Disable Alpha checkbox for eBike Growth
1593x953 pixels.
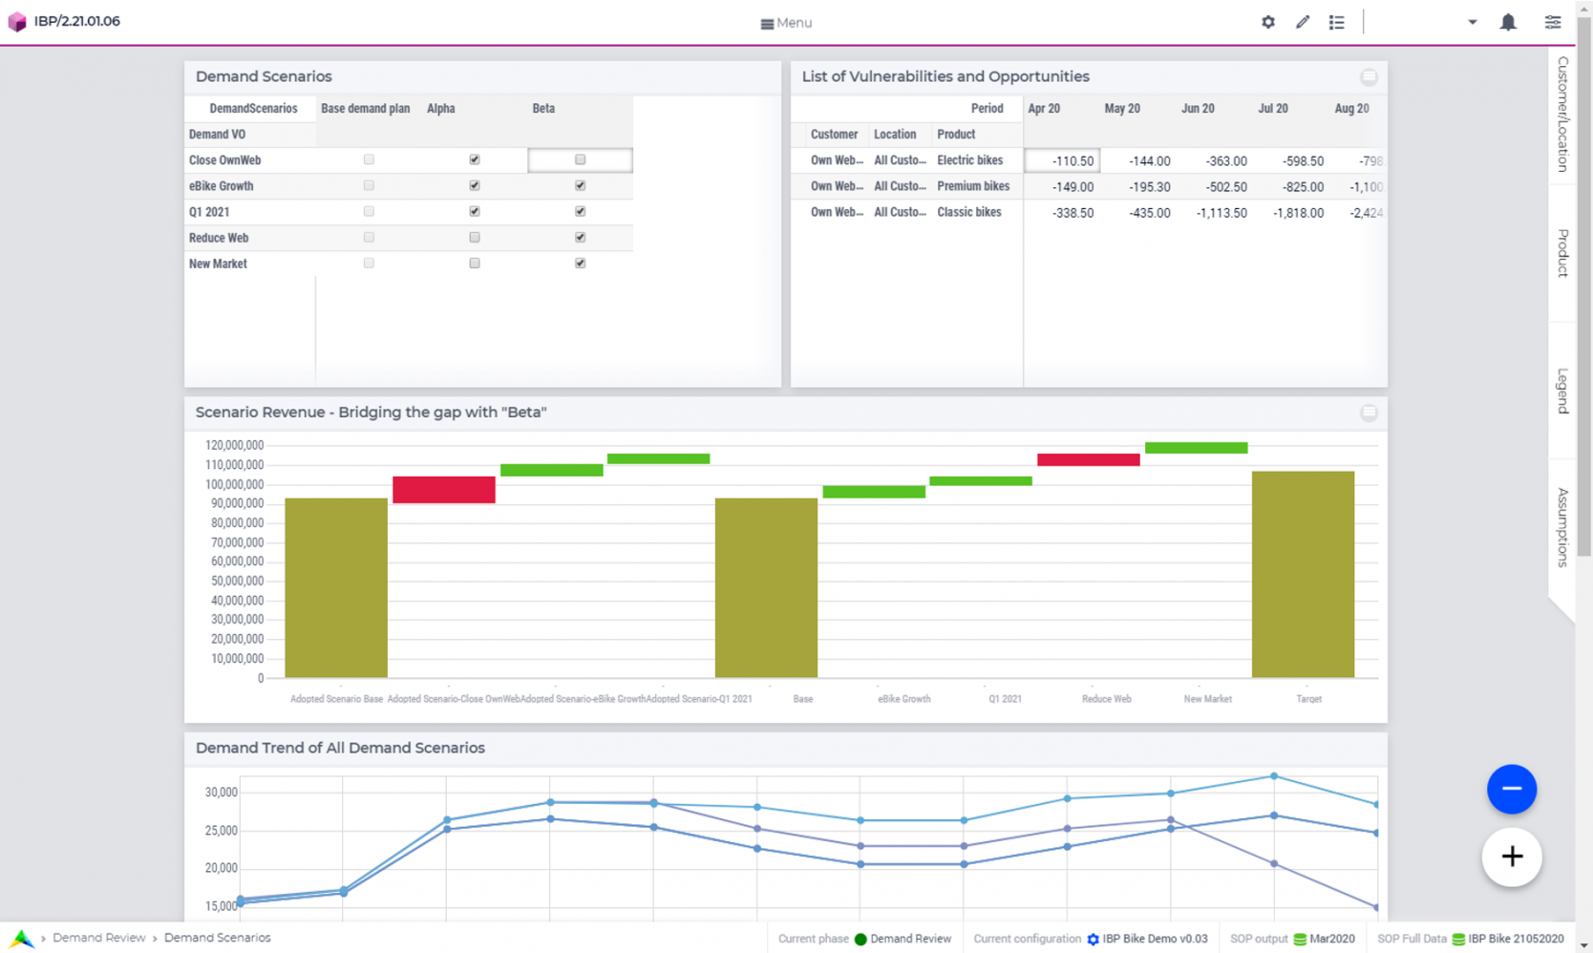click(474, 185)
